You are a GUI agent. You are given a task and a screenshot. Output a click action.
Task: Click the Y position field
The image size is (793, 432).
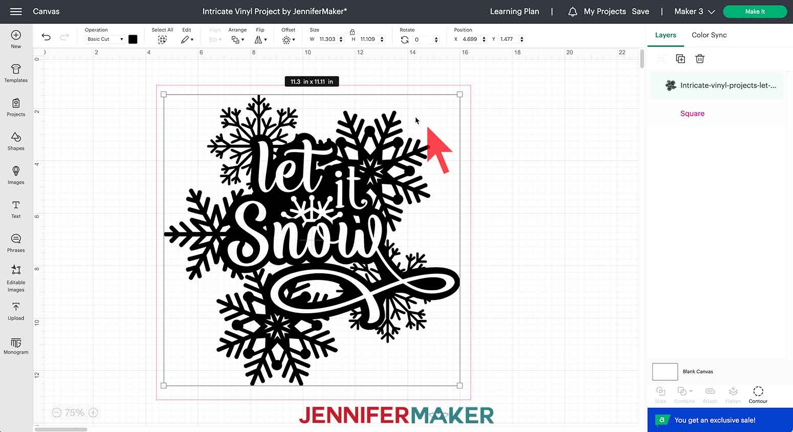pyautogui.click(x=508, y=39)
